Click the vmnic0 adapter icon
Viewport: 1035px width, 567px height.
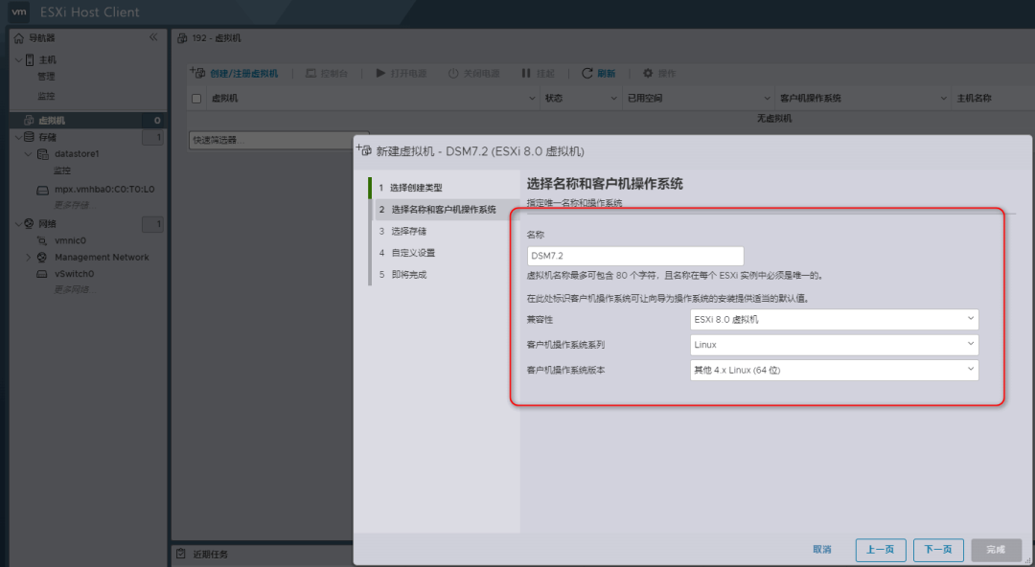coord(42,241)
